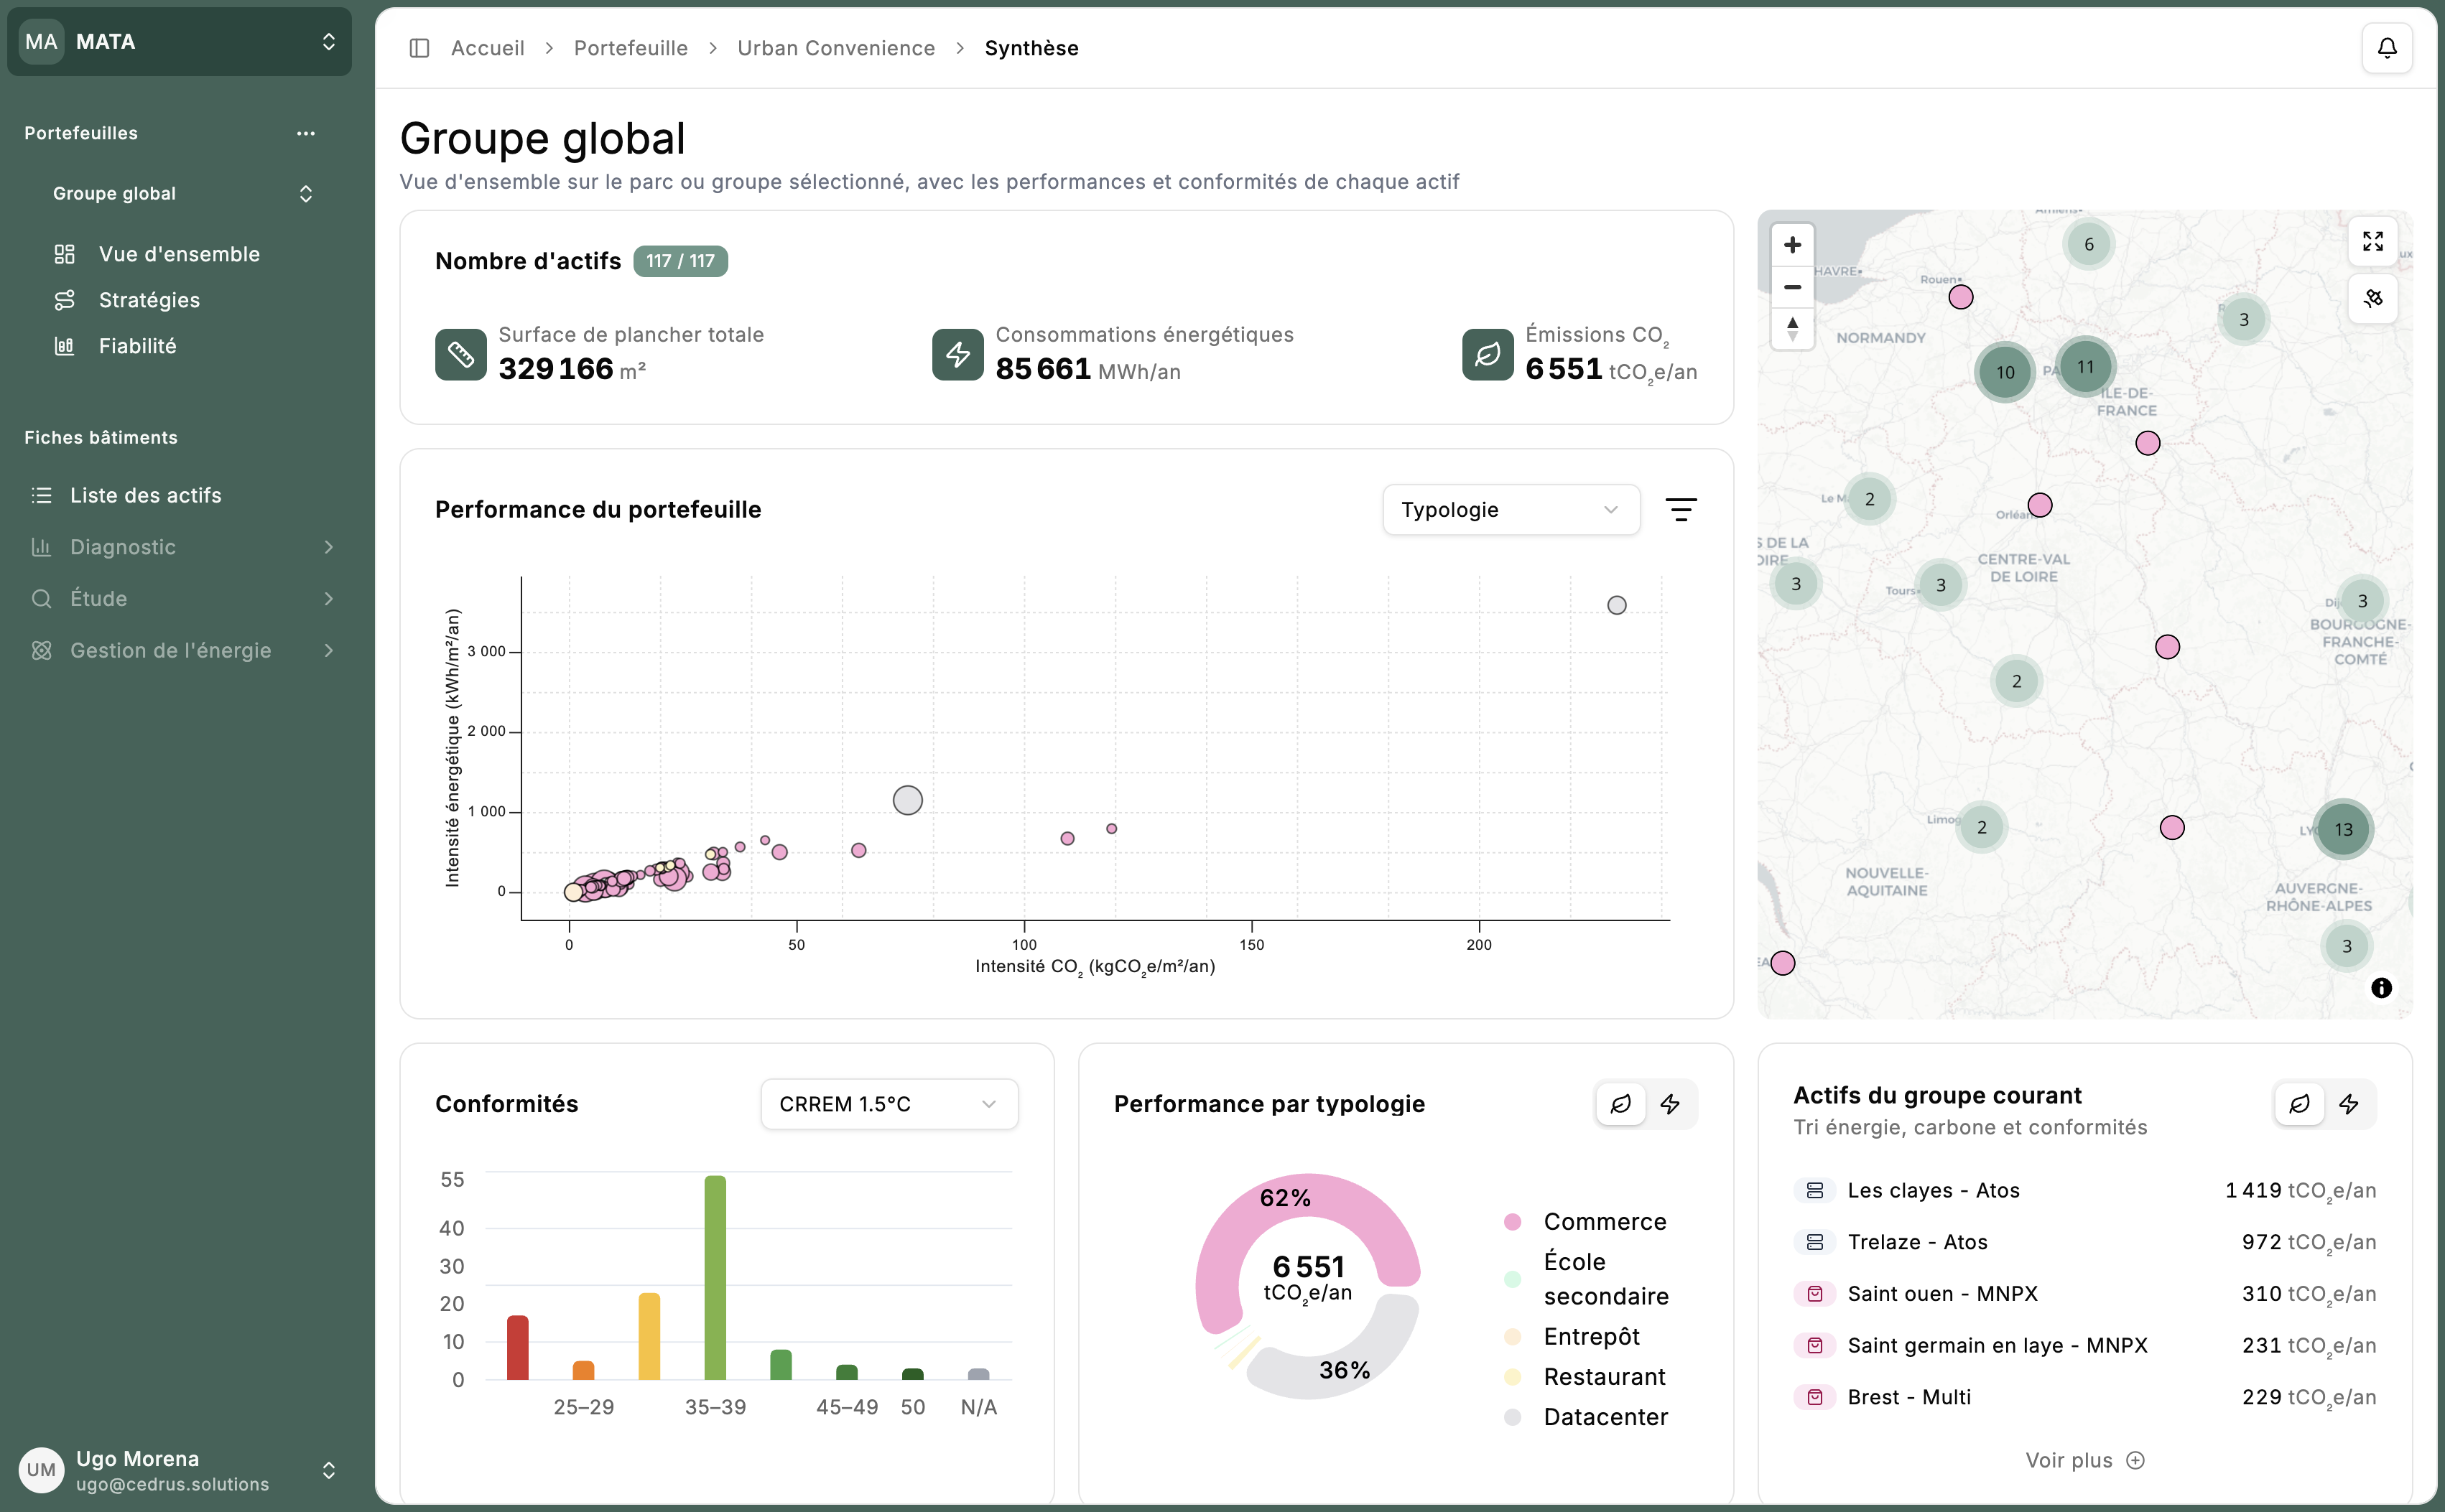Screen dimensions: 2445x1512
Task: Click the map info icon
Action: click(x=2381, y=988)
